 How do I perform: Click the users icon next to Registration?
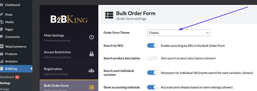tap(91, 71)
